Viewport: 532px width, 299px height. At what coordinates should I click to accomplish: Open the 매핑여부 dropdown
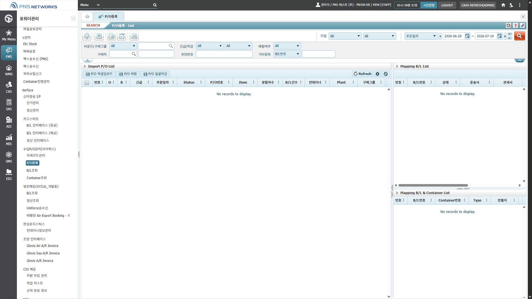click(287, 46)
